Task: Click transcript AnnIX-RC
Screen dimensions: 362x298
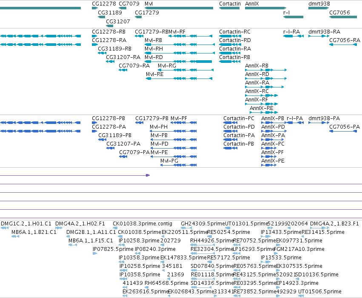Action: [x=261, y=96]
